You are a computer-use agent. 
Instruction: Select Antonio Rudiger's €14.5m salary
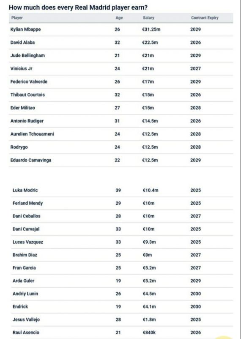click(x=150, y=121)
